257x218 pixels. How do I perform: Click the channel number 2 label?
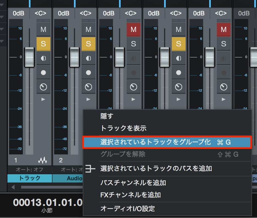click(61, 160)
